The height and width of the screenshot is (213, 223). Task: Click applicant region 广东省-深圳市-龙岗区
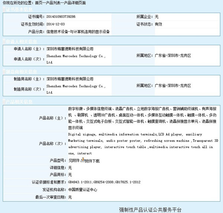coord(172,55)
